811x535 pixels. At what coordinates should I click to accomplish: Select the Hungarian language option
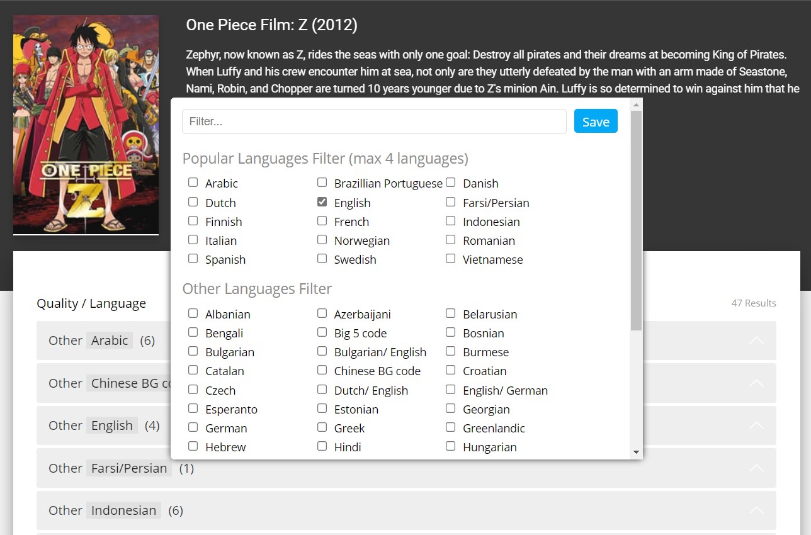point(450,446)
